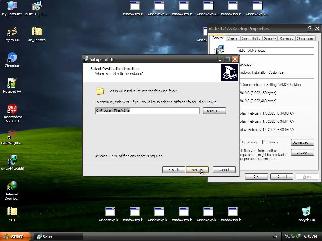The width and height of the screenshot is (322, 241).
Task: Switch to the Summary tab
Action: 286,39
